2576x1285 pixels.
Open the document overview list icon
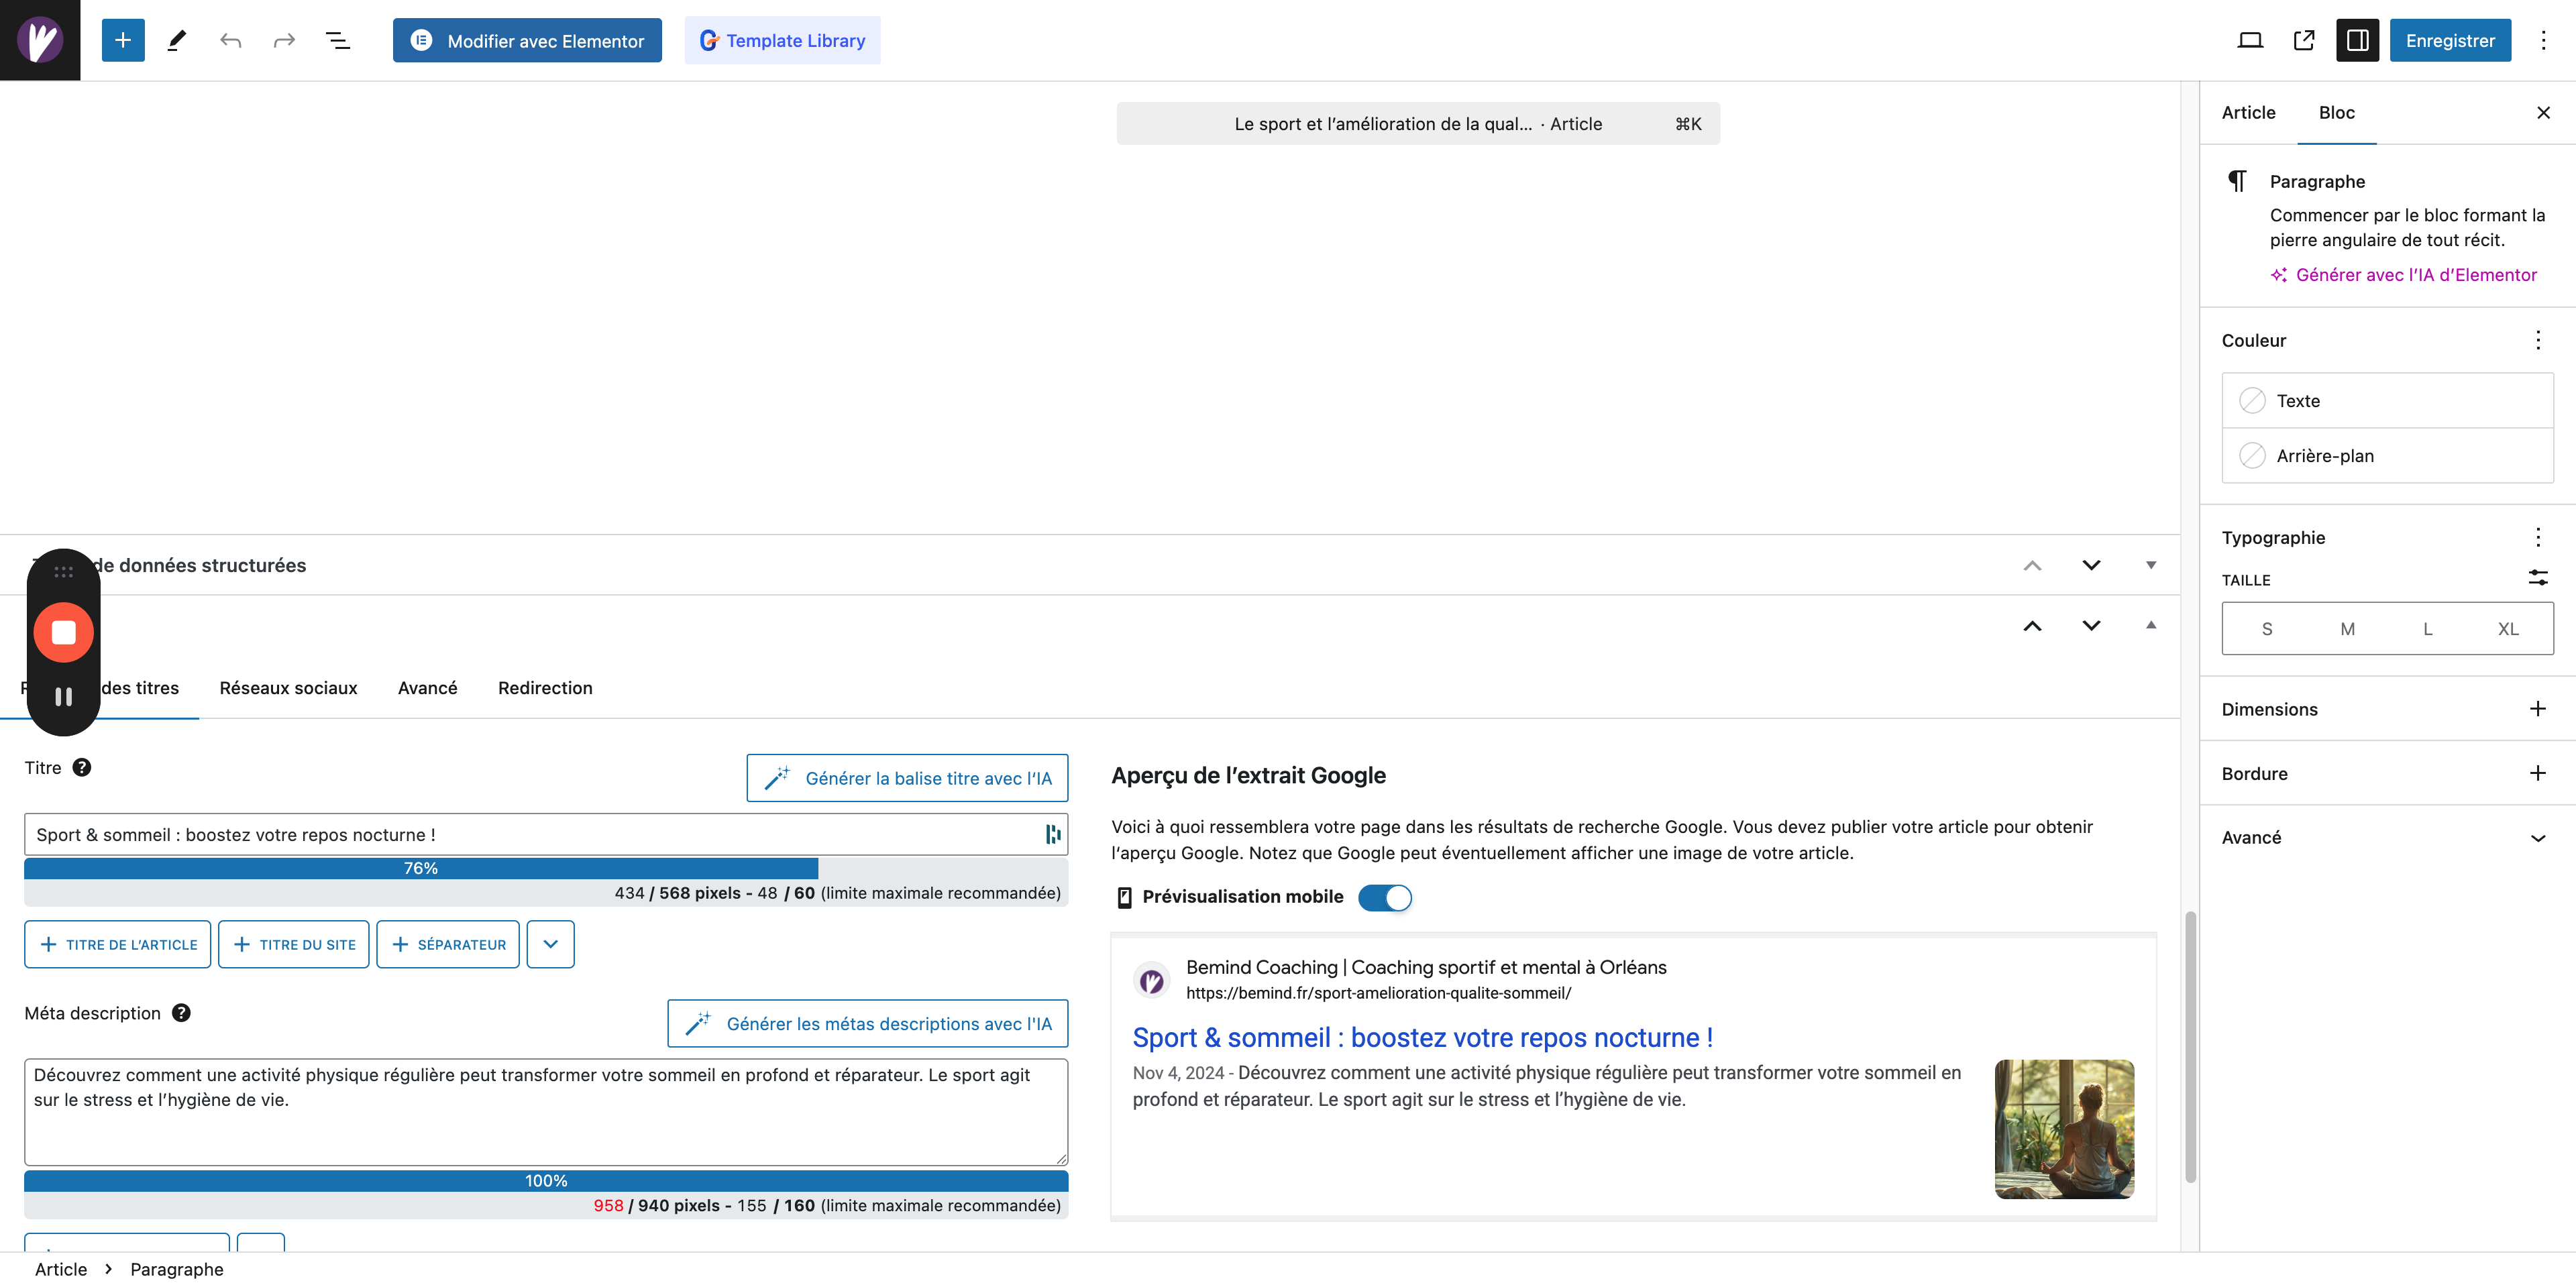(338, 40)
